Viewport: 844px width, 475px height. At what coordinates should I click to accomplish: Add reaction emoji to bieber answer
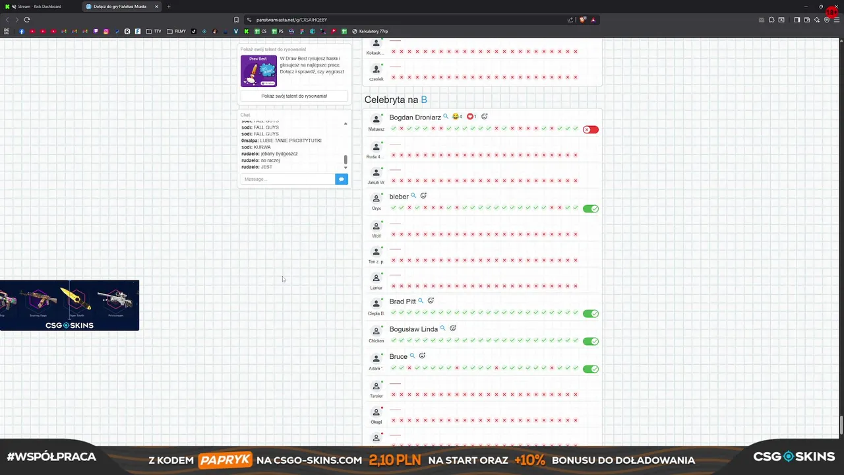tap(423, 196)
